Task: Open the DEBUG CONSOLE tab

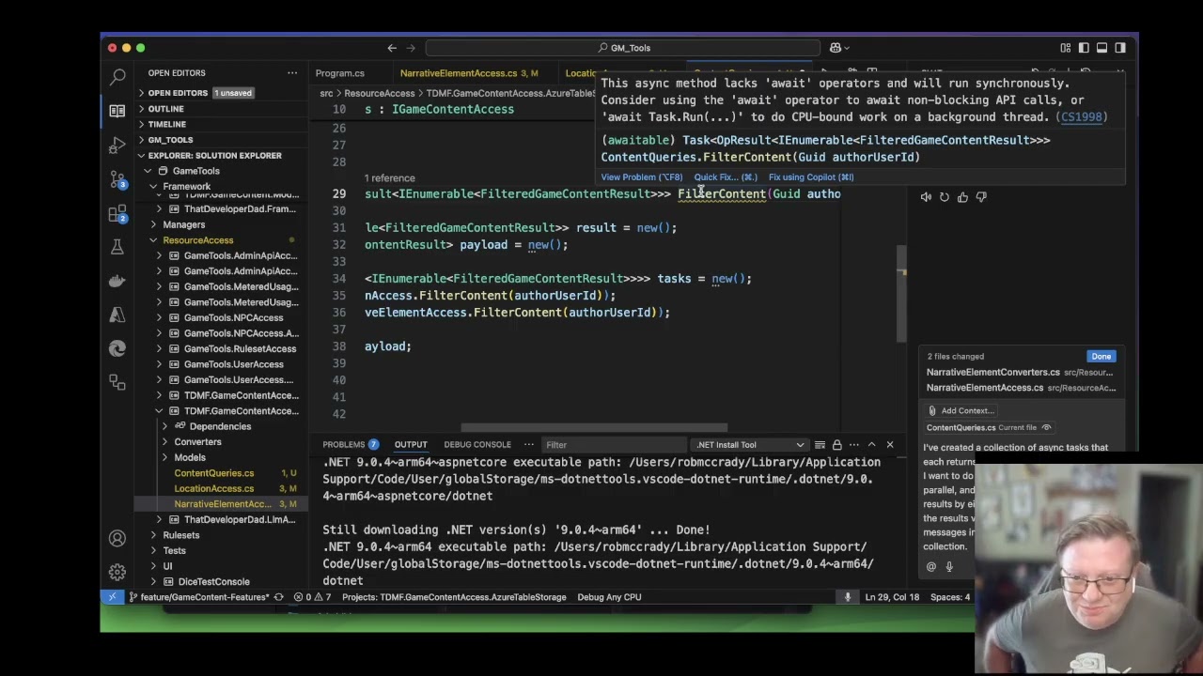Action: point(477,445)
